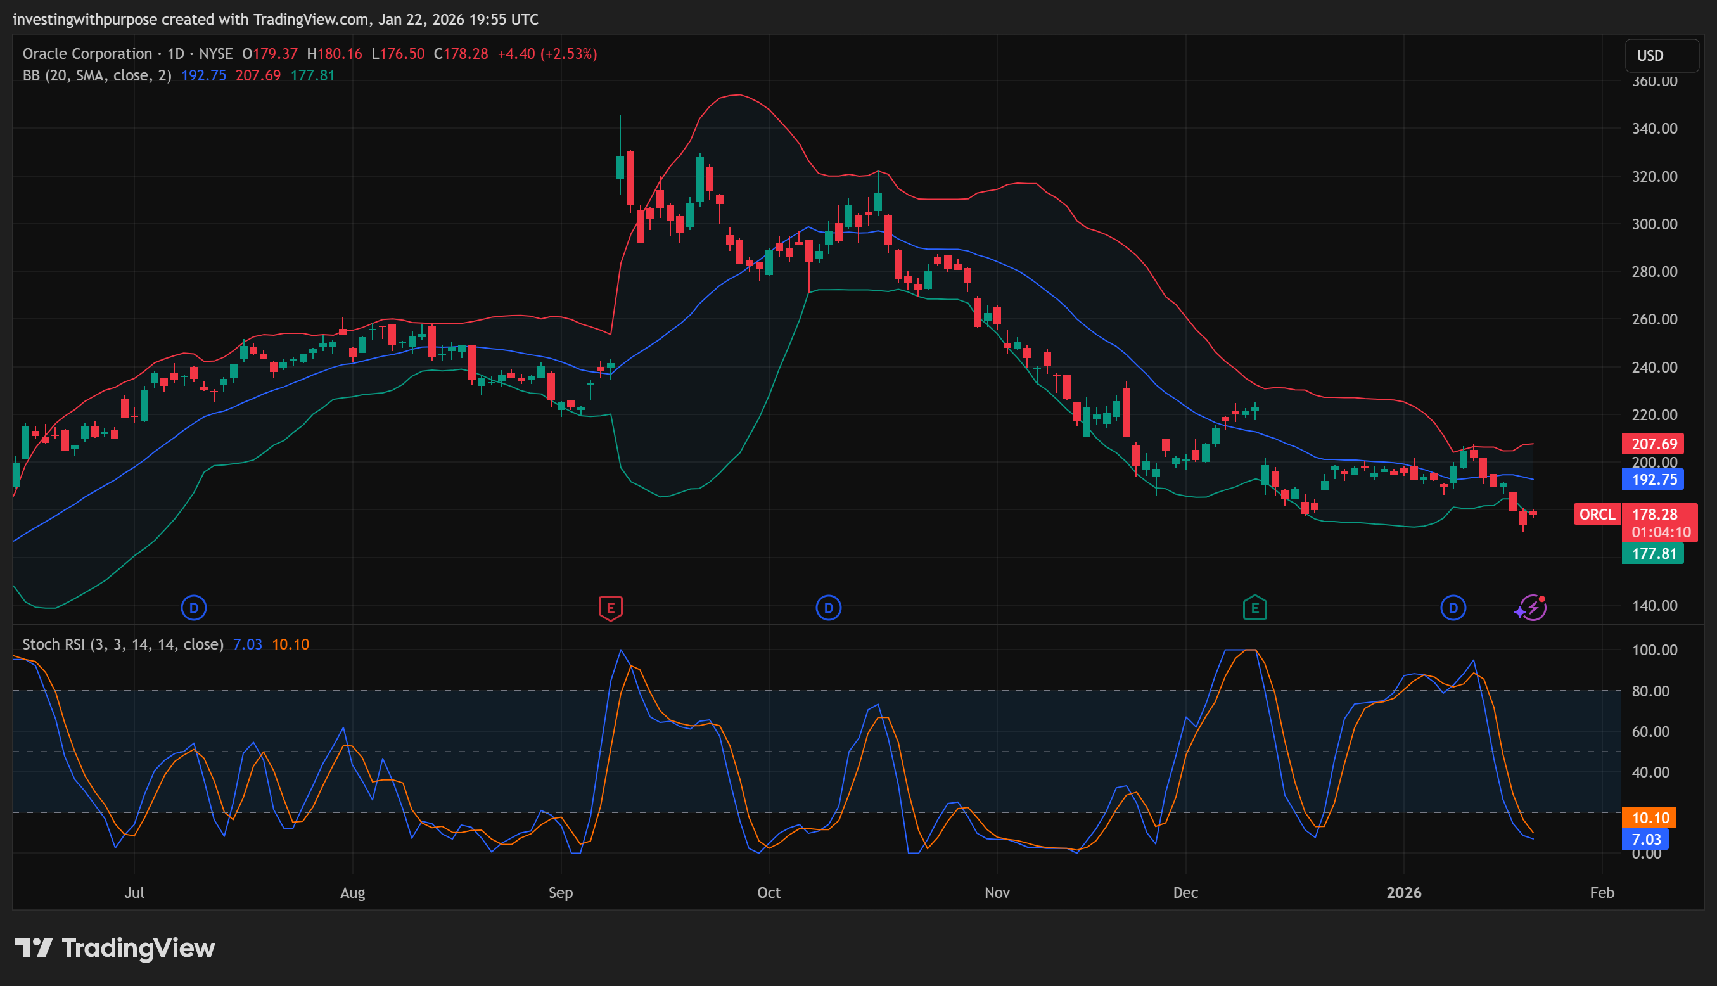Click the Oct label on time axis
Image resolution: width=1717 pixels, height=986 pixels.
[769, 892]
